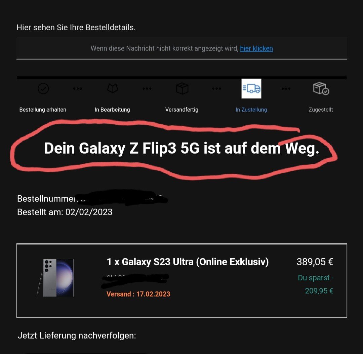Select the Versandfertig step label

point(182,110)
